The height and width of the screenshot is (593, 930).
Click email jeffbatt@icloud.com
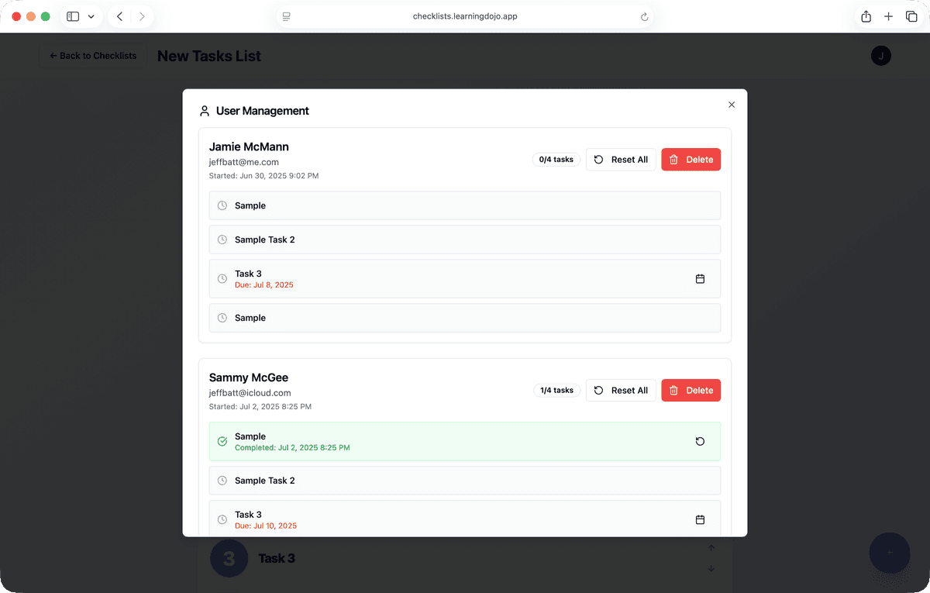(250, 393)
